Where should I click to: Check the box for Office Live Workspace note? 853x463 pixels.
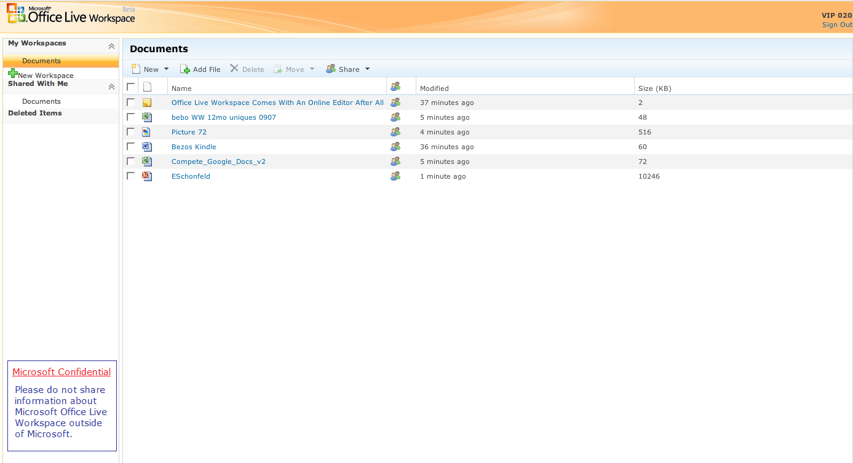[130, 102]
